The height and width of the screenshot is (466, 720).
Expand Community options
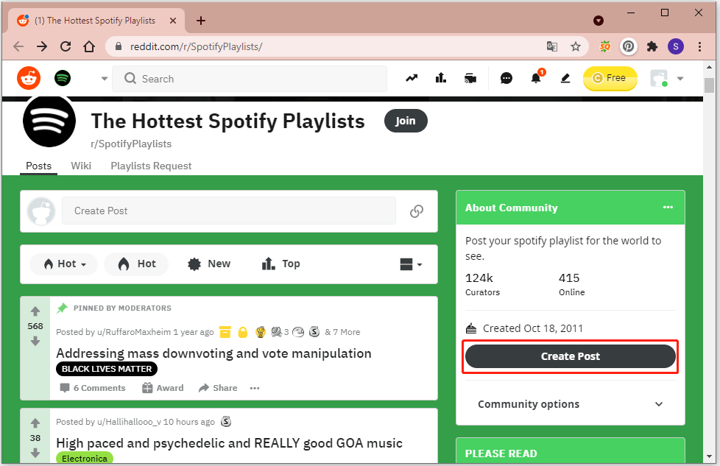[571, 404]
